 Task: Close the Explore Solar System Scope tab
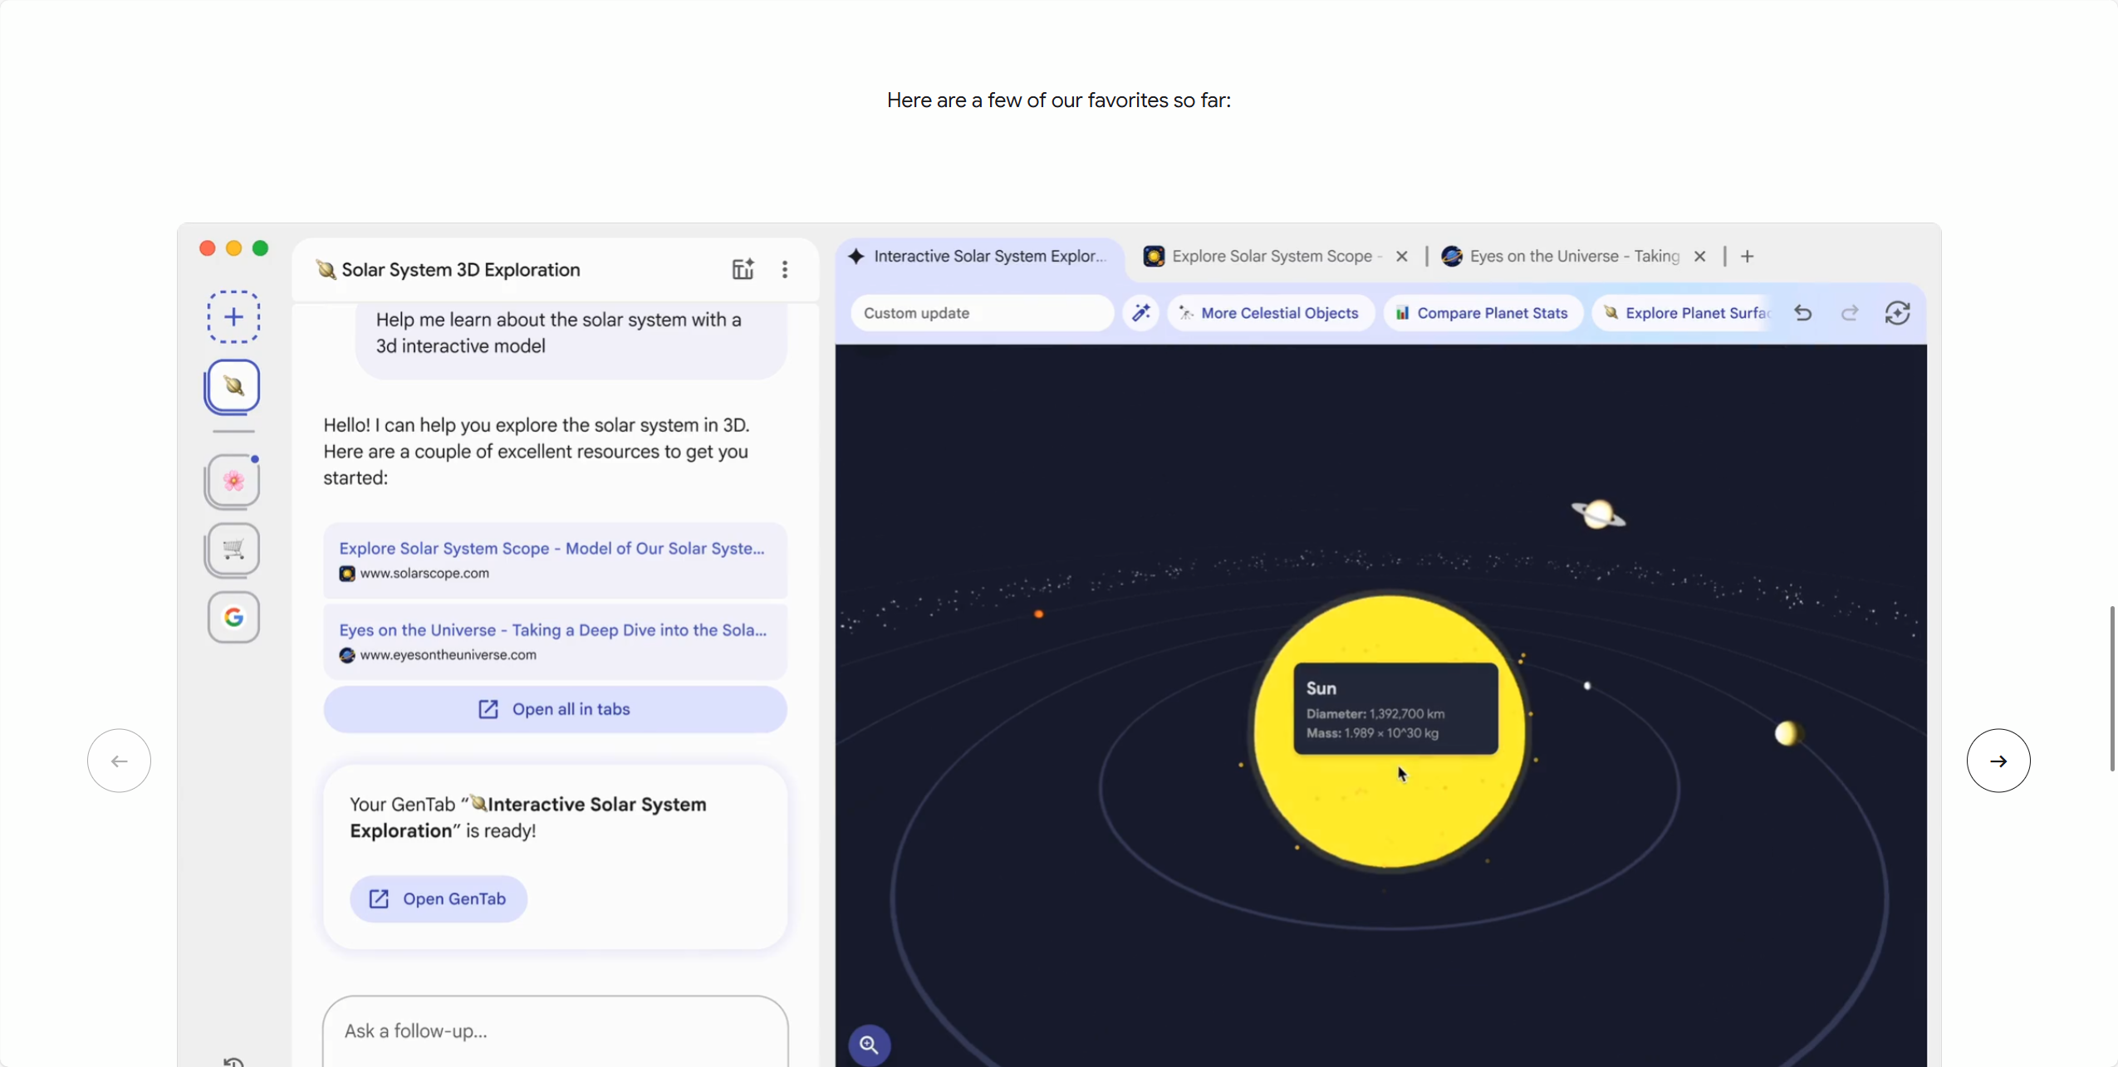pos(1402,257)
